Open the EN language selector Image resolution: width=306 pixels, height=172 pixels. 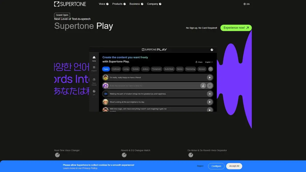coord(246,4)
